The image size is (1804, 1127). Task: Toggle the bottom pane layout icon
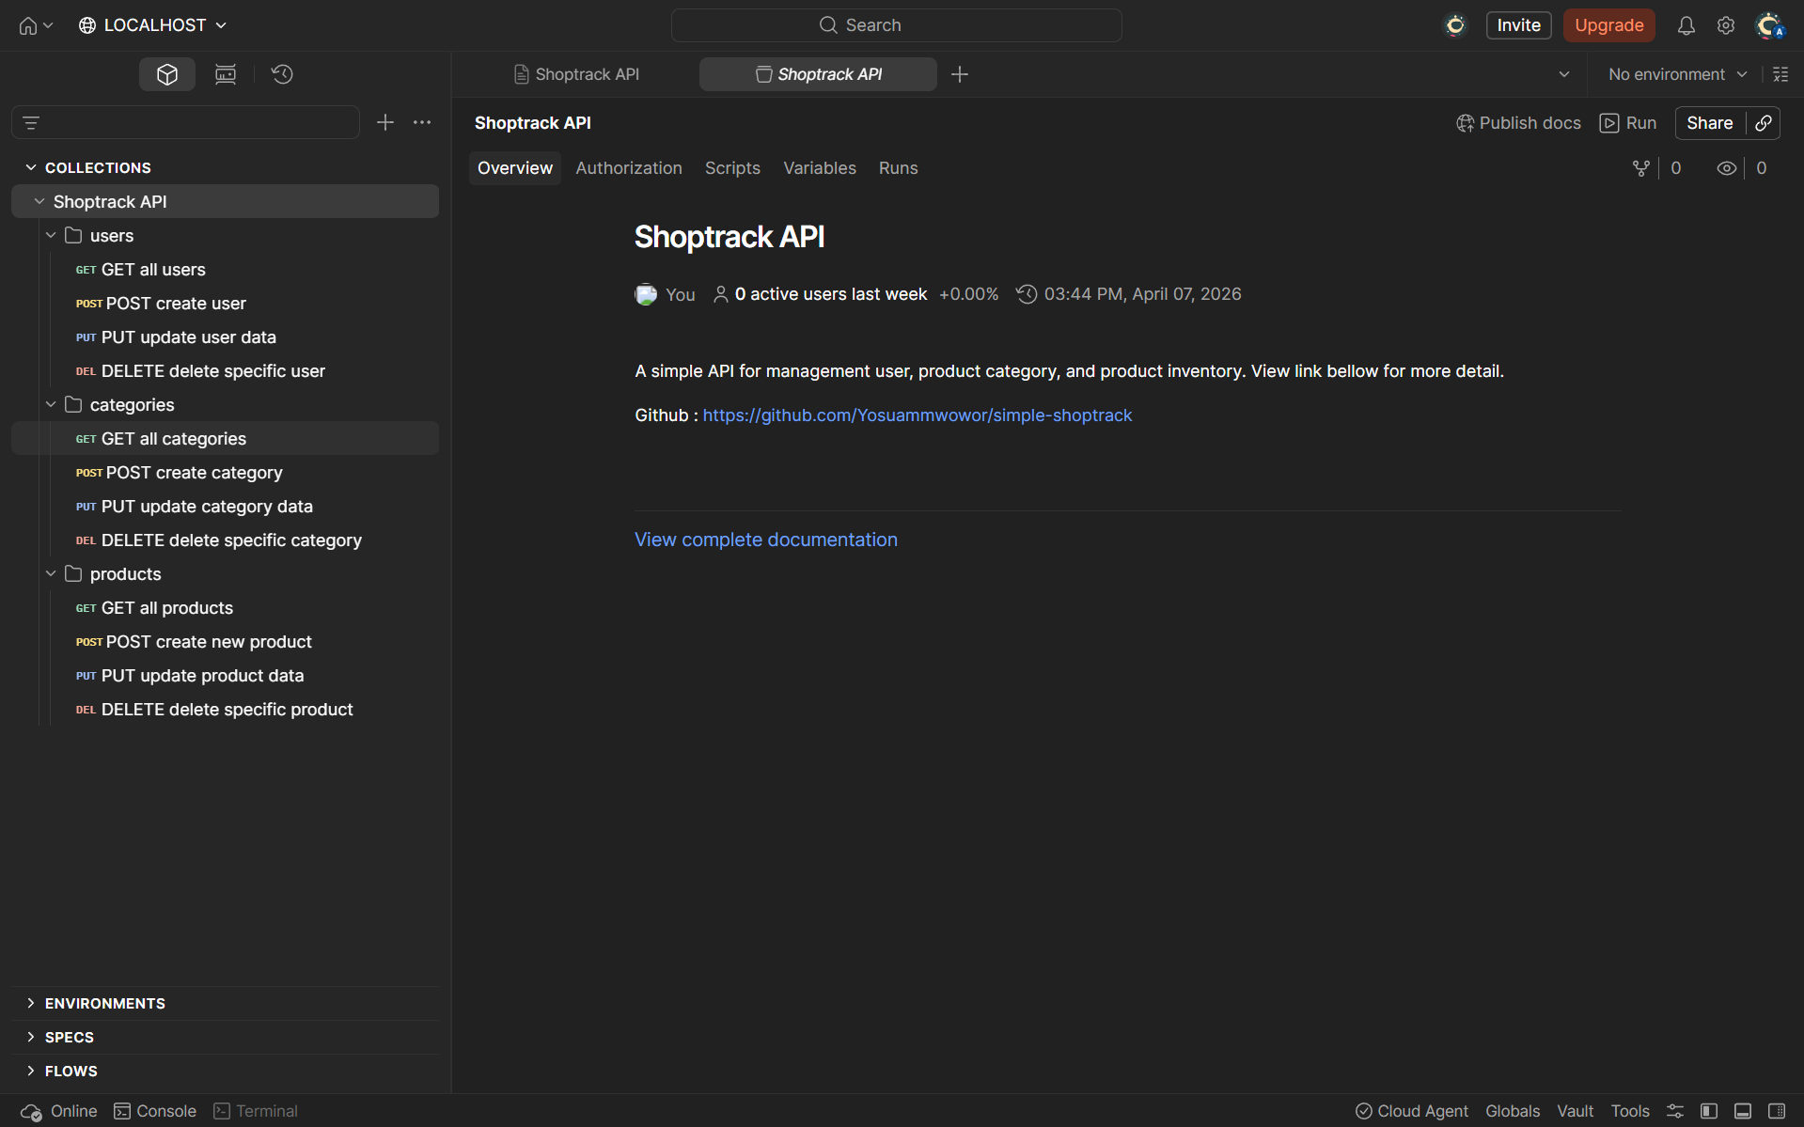click(x=1743, y=1111)
